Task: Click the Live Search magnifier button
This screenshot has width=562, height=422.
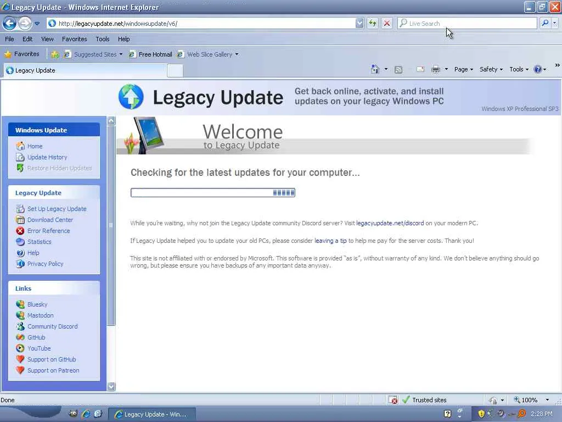Action: tap(545, 23)
